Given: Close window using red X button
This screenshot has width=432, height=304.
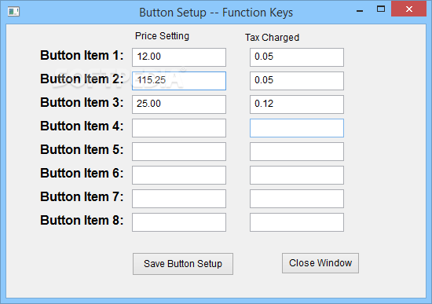Looking at the screenshot, I should 409,9.
